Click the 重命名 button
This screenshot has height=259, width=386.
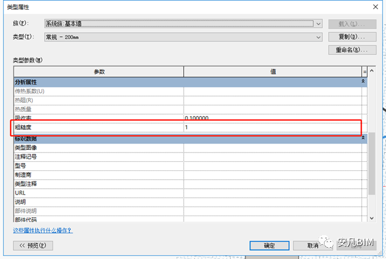pyautogui.click(x=351, y=50)
